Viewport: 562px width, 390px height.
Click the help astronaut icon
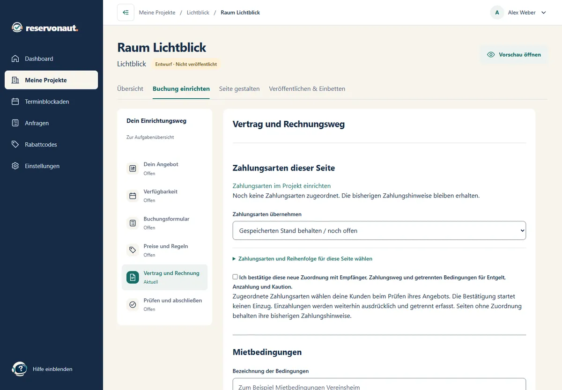(x=19, y=369)
